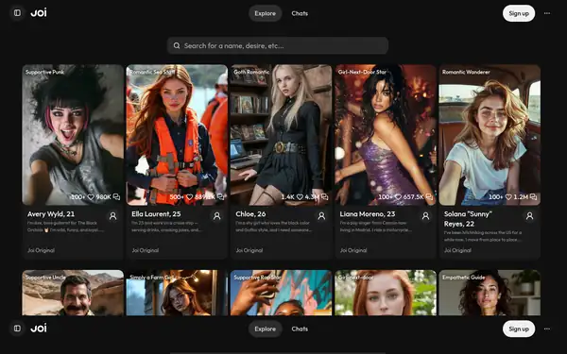Click the name Ella Laurent, 25
This screenshot has height=354, width=567.
click(156, 214)
